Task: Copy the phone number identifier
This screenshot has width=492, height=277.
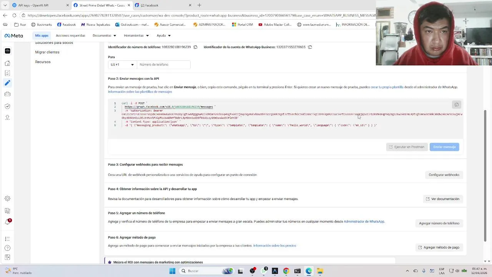Action: point(195,47)
